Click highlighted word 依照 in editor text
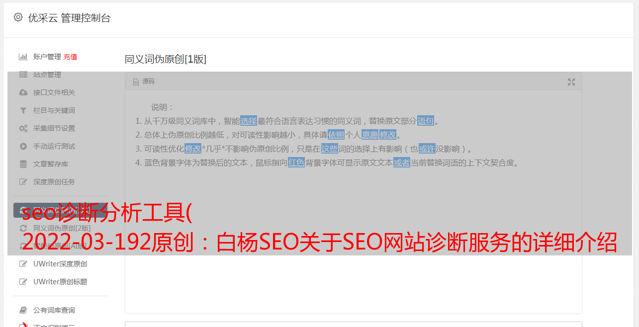Viewport: 639px width, 327px height. (336, 135)
